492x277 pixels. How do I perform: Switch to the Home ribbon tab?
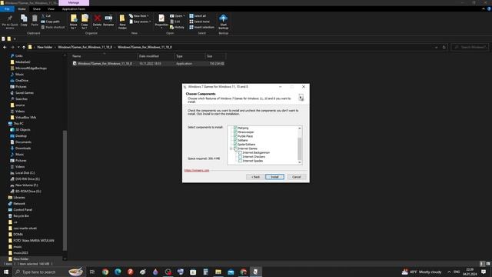point(22,8)
